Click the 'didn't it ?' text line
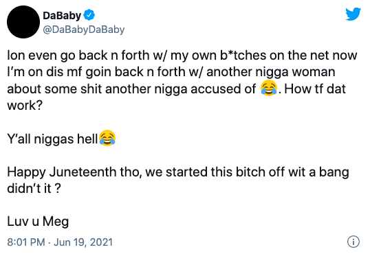Viewport: 370px width, 254px height. pyautogui.click(x=34, y=188)
